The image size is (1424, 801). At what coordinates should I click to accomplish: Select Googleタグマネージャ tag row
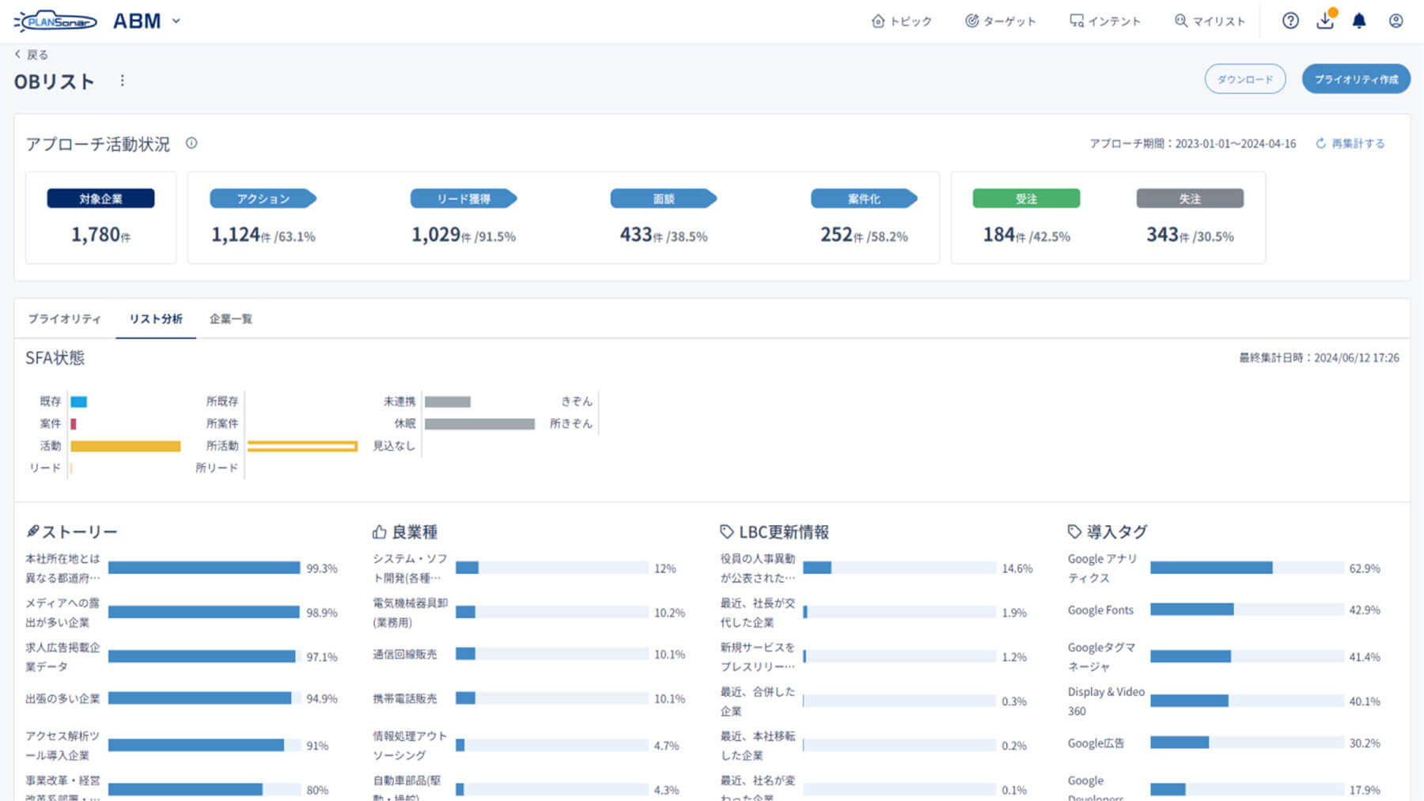(x=1224, y=656)
